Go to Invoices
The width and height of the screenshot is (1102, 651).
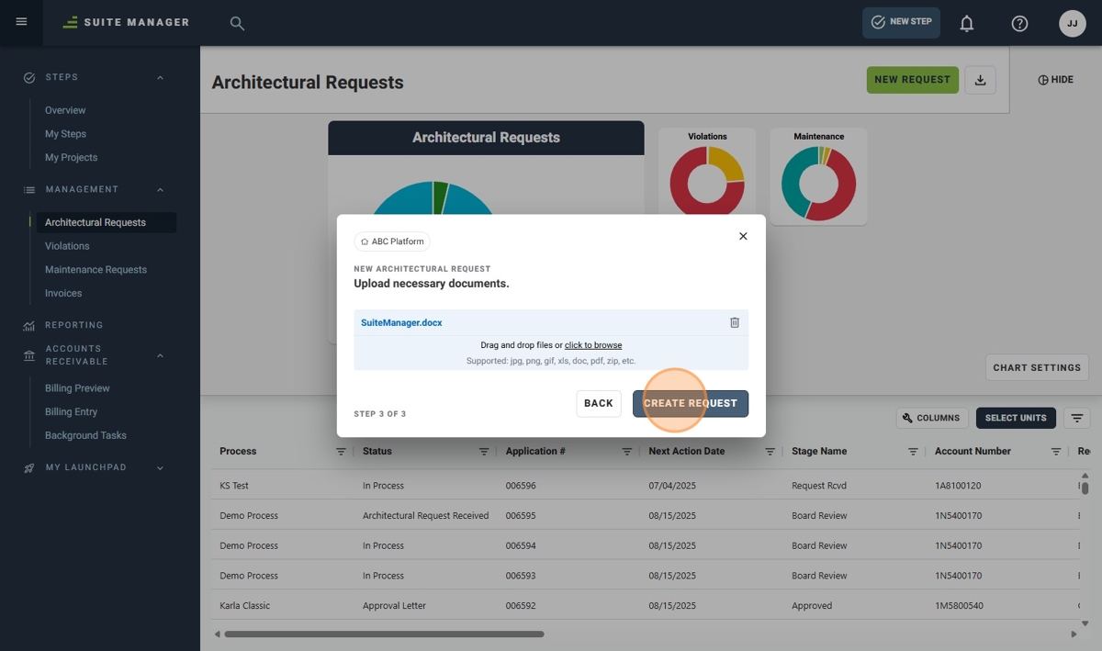pos(63,294)
